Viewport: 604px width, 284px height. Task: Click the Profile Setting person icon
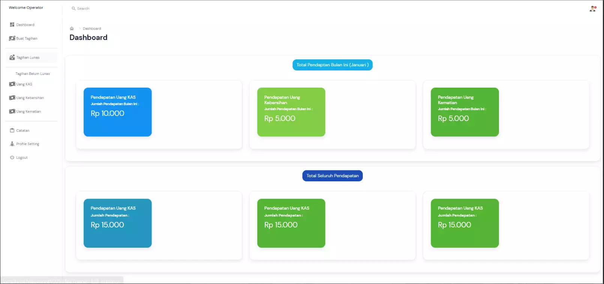[12, 144]
